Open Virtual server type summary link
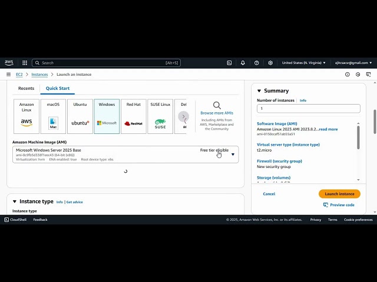This screenshot has width=377, height=282. pyautogui.click(x=288, y=145)
